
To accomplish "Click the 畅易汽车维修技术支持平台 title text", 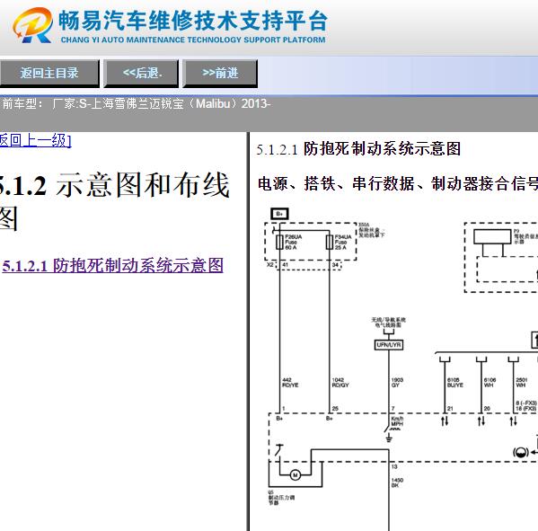I will coord(193,21).
